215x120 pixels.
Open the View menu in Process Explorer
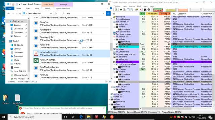coord(125,6)
